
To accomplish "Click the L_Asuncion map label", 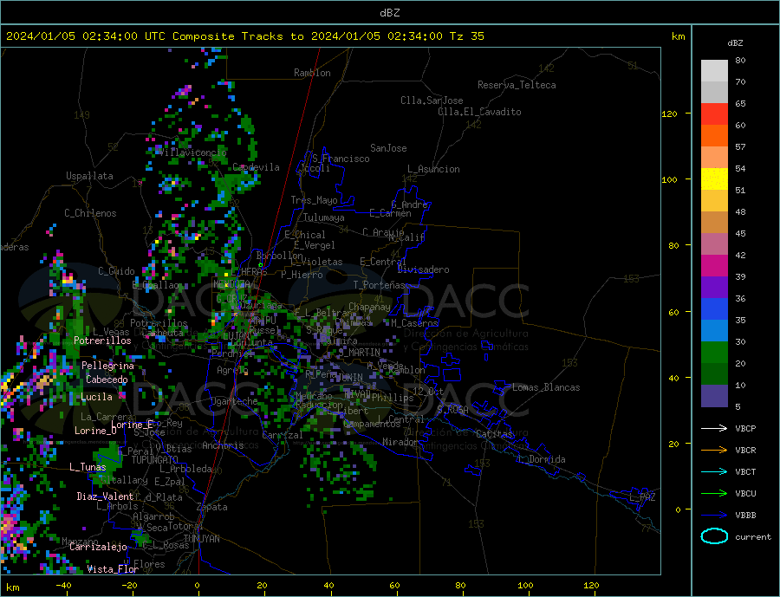I will 433,169.
